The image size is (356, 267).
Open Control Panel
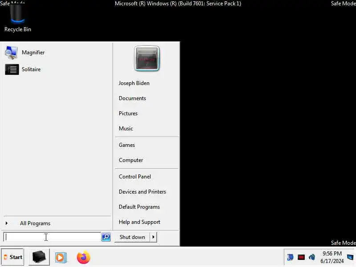(x=135, y=177)
